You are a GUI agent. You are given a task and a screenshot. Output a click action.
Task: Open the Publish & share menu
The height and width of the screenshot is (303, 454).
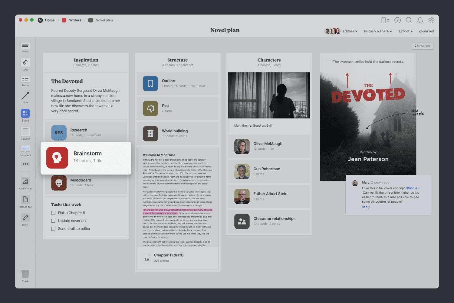378,31
